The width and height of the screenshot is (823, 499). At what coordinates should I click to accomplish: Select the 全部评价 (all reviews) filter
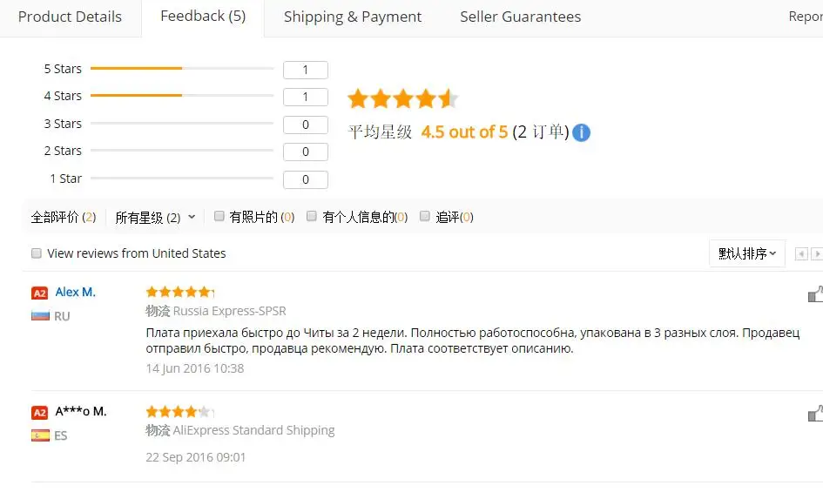(x=63, y=218)
